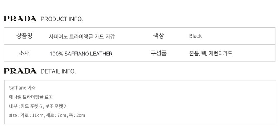Screen dimensions: 279x139
Task: Select the 구성품 label cell
Action: click(158, 53)
